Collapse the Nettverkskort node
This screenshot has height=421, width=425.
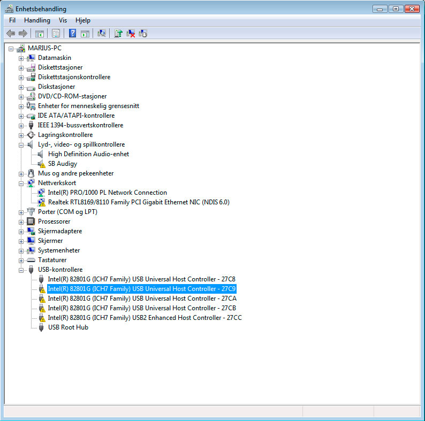coord(21,183)
